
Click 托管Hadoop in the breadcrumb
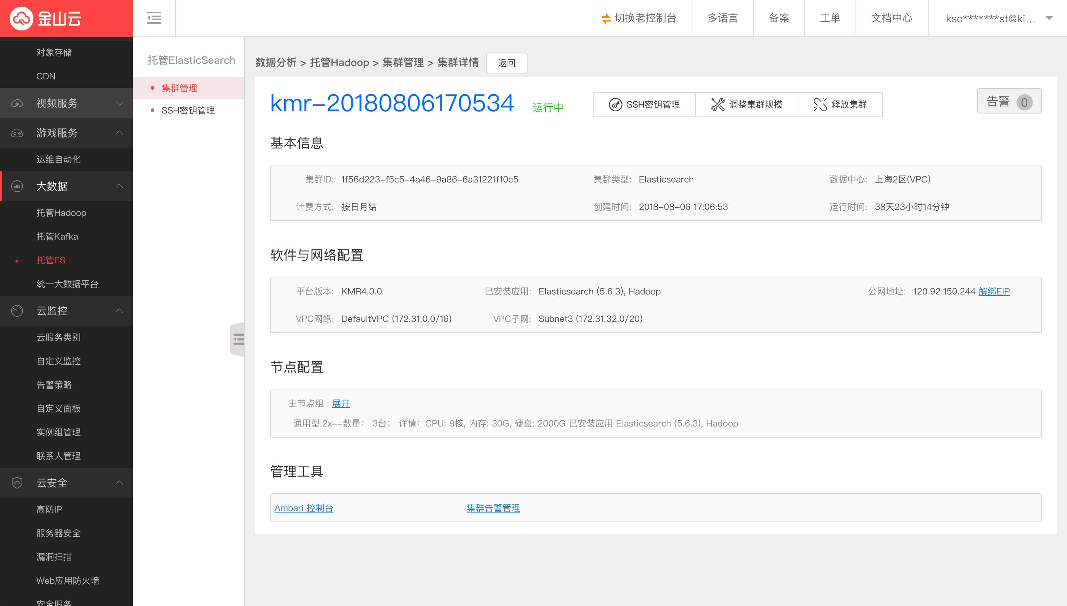pyautogui.click(x=339, y=62)
